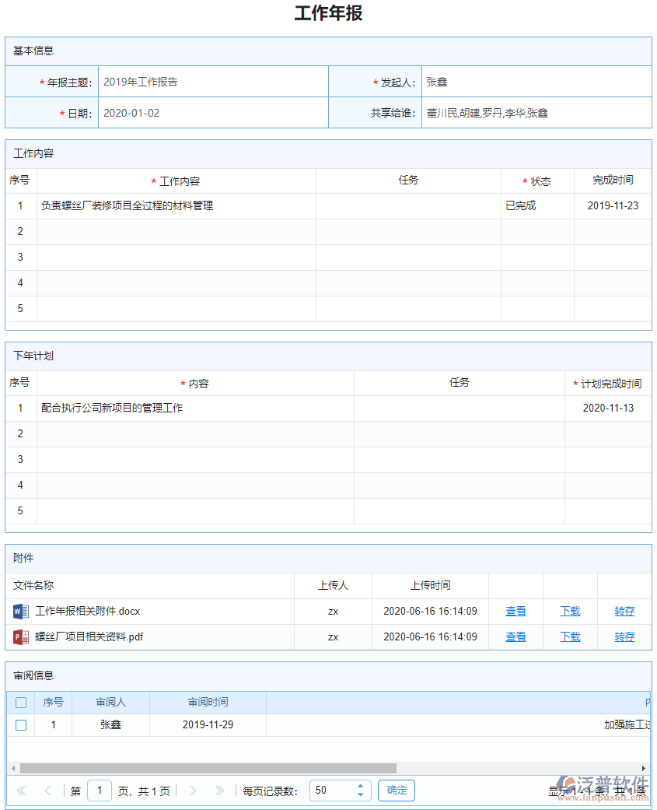Screen dimensions: 657x810
Task: Jump to the last page using double-right arrow
Action: 220,790
